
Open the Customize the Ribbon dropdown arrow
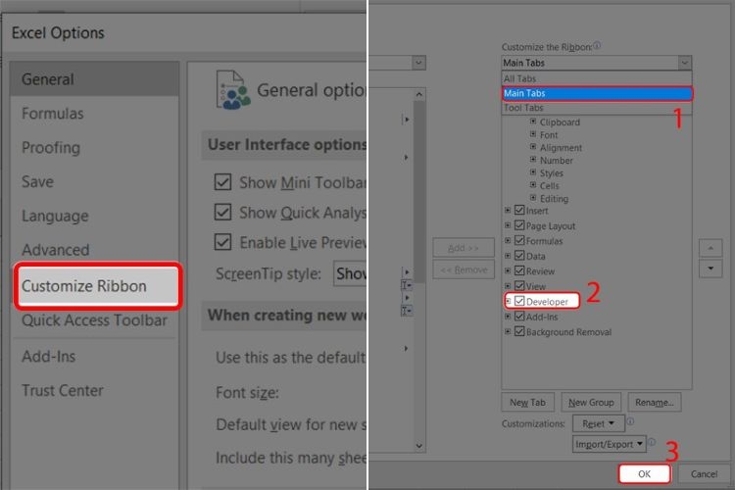(x=684, y=63)
